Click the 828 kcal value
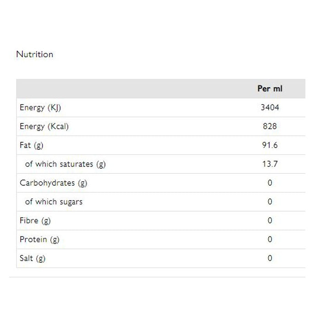Image resolution: width=321 pixels, height=321 pixels. coord(270,127)
